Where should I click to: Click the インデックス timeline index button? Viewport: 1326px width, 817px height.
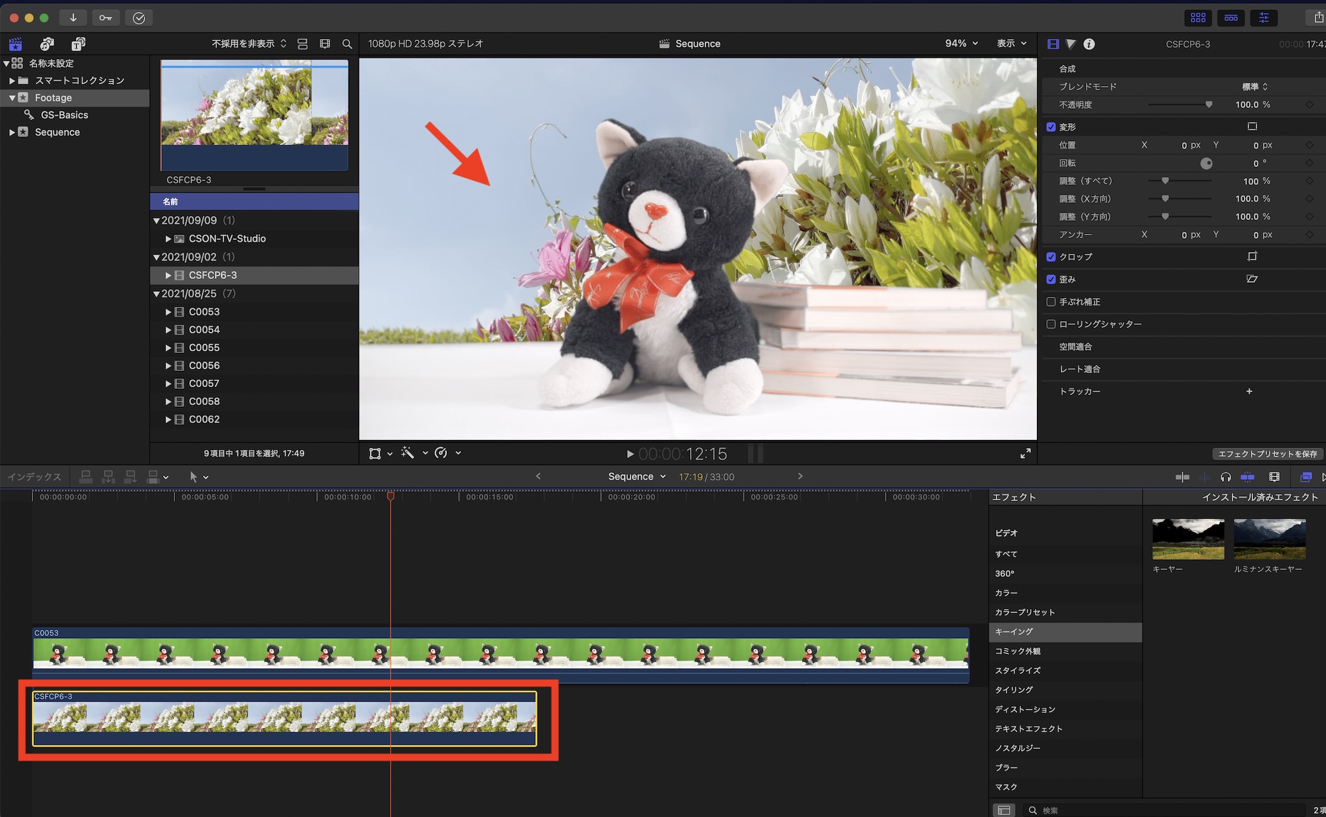[34, 476]
